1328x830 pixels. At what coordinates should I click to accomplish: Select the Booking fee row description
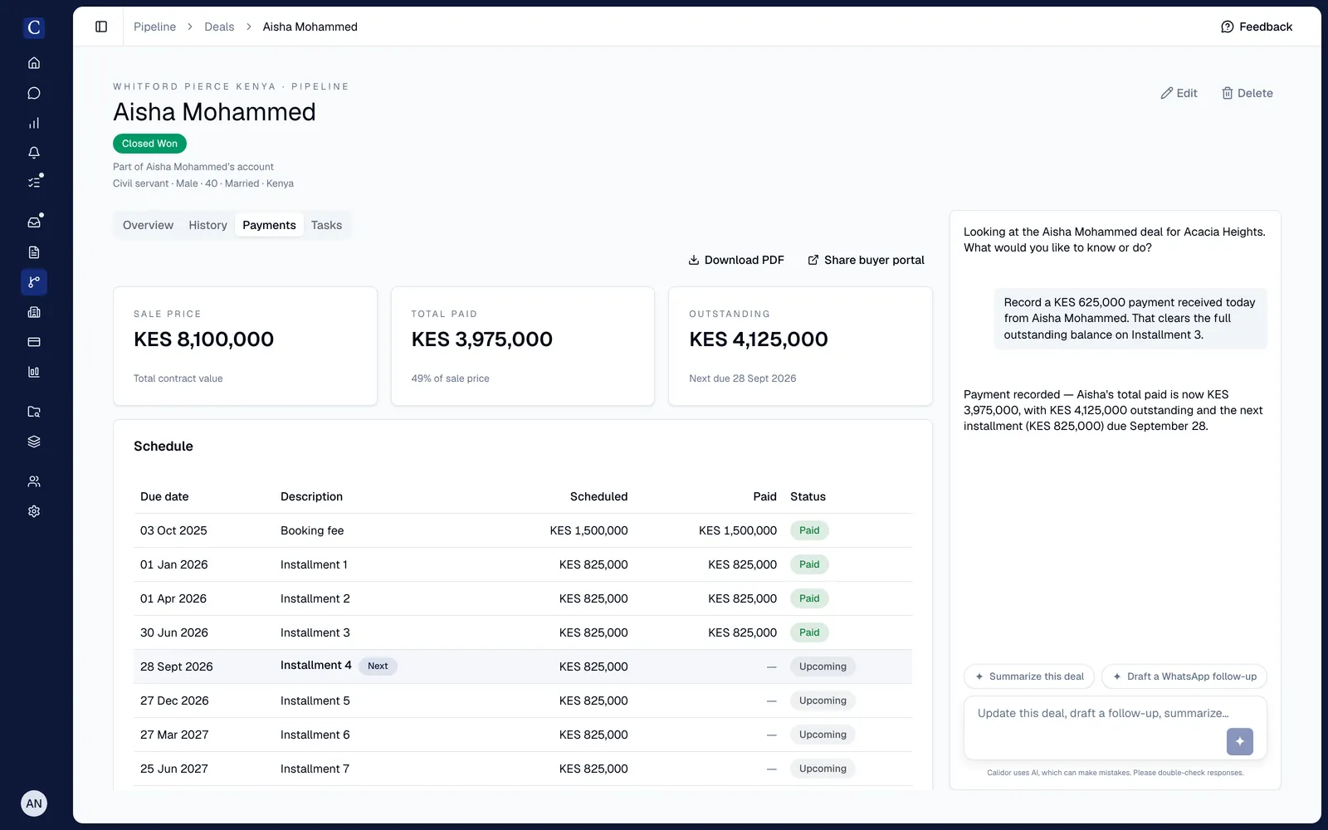tap(312, 530)
